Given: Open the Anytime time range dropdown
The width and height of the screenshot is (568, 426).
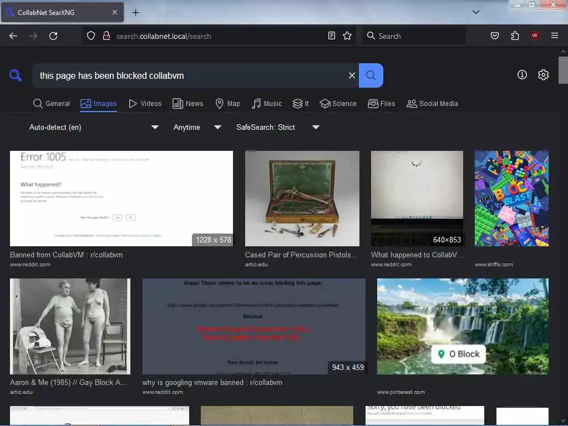Looking at the screenshot, I should pyautogui.click(x=197, y=127).
